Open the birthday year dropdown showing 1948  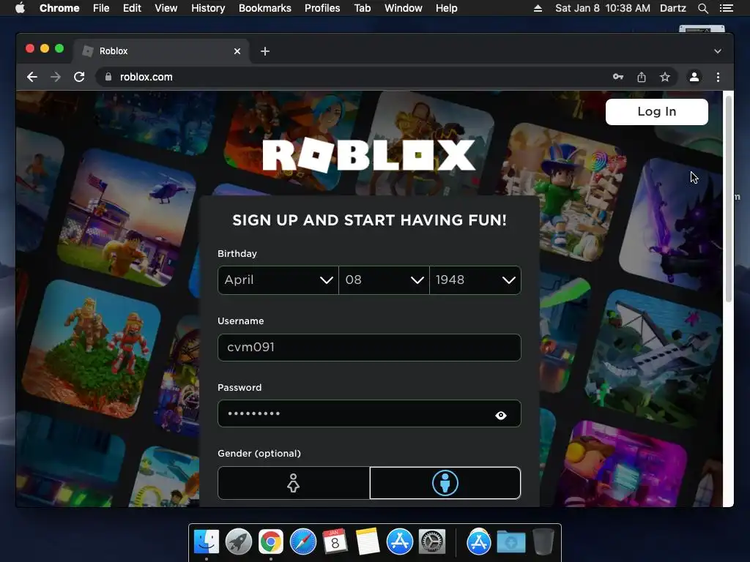(x=475, y=280)
